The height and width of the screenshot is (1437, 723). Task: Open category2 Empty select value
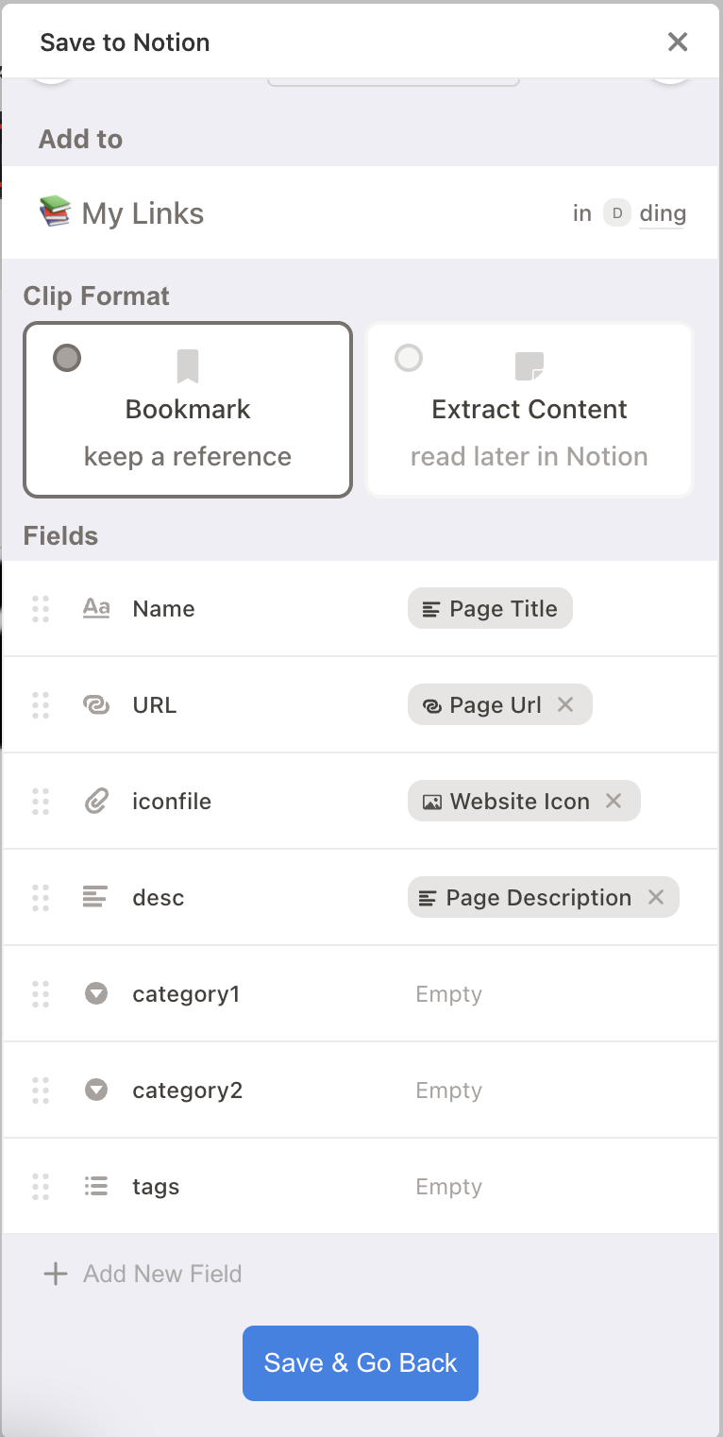(448, 1090)
